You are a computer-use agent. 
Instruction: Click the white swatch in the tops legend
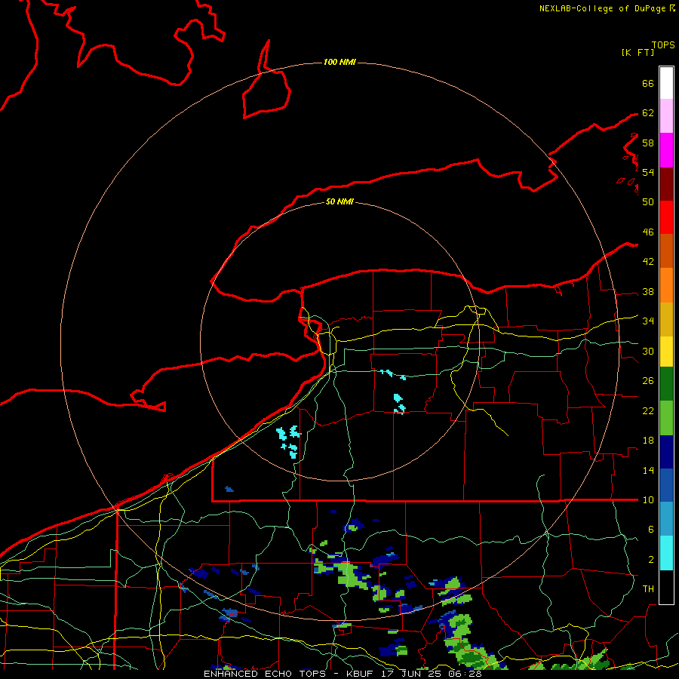pos(666,83)
